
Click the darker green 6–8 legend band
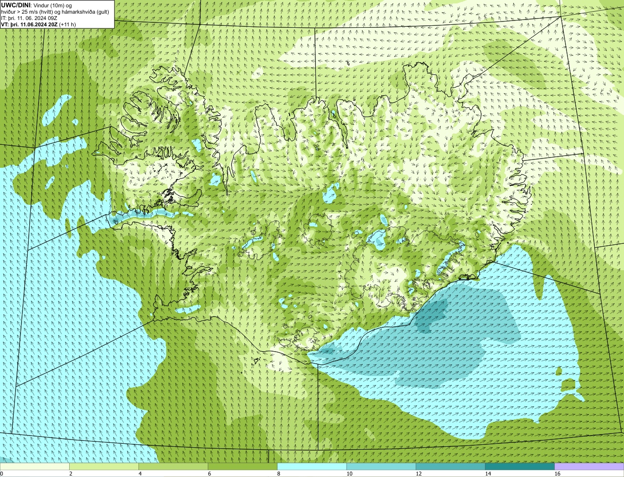pos(243,466)
